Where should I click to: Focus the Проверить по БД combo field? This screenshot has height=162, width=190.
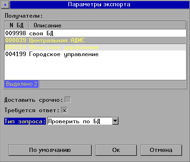80,121
